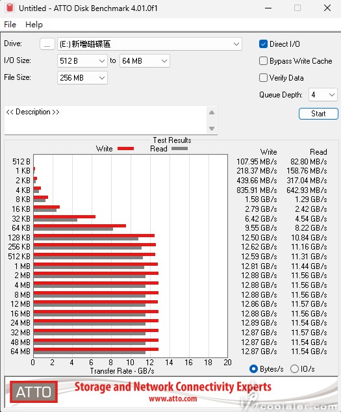Screen dimensions: 341x412
Task: Open the 64 MB maximum I/O size dropdown
Action: (145, 61)
